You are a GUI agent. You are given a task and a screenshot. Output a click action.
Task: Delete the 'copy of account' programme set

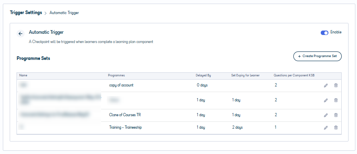[x=336, y=85]
